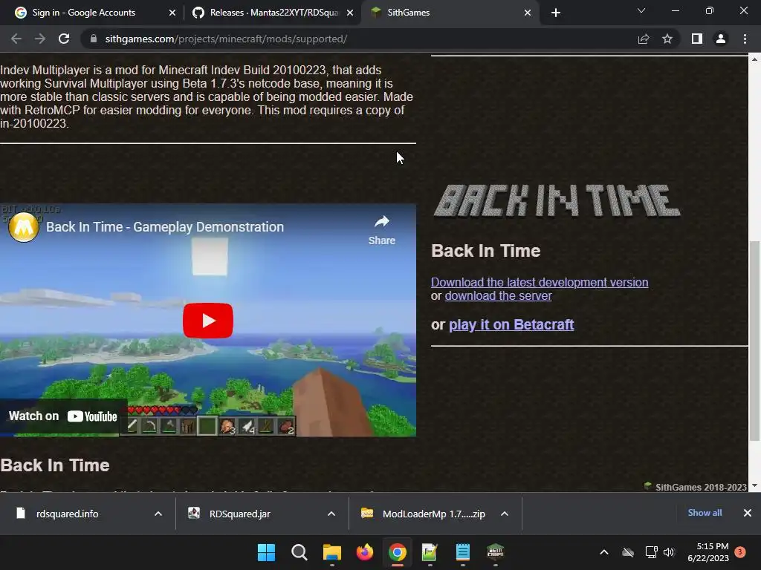Go back to the previous page
Image resolution: width=761 pixels, height=570 pixels.
click(x=16, y=39)
